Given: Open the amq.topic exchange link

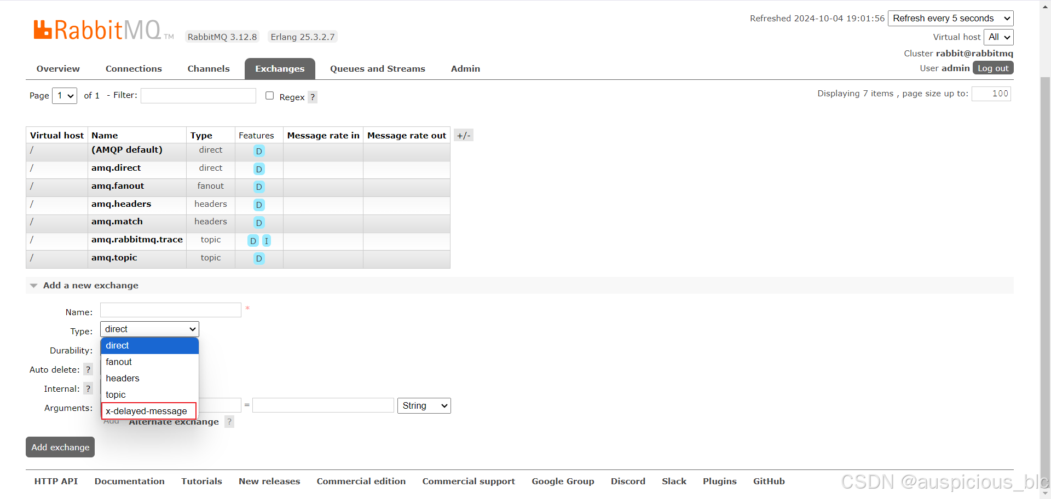Looking at the screenshot, I should pyautogui.click(x=114, y=257).
